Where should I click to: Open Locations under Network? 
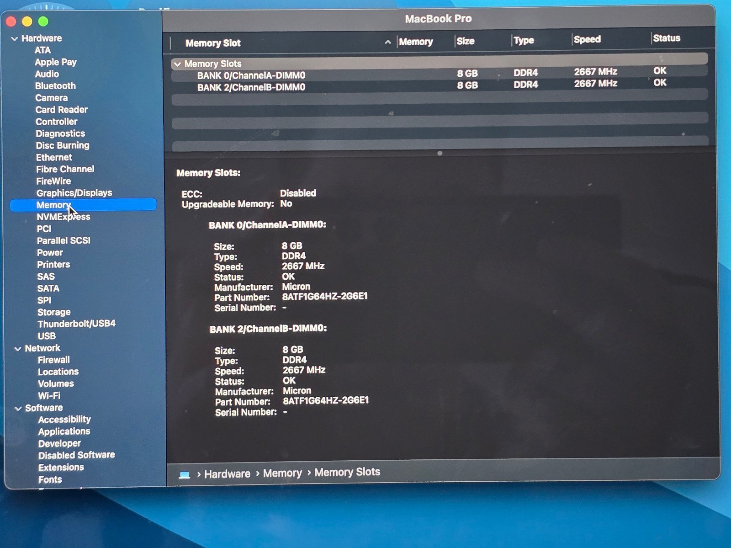click(58, 372)
